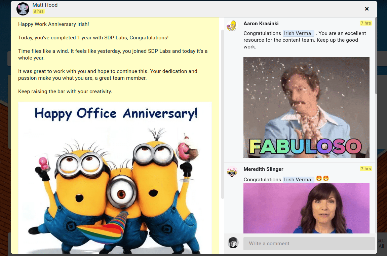Click 7 hrs timestamp on Aaron's comment

pos(366,23)
